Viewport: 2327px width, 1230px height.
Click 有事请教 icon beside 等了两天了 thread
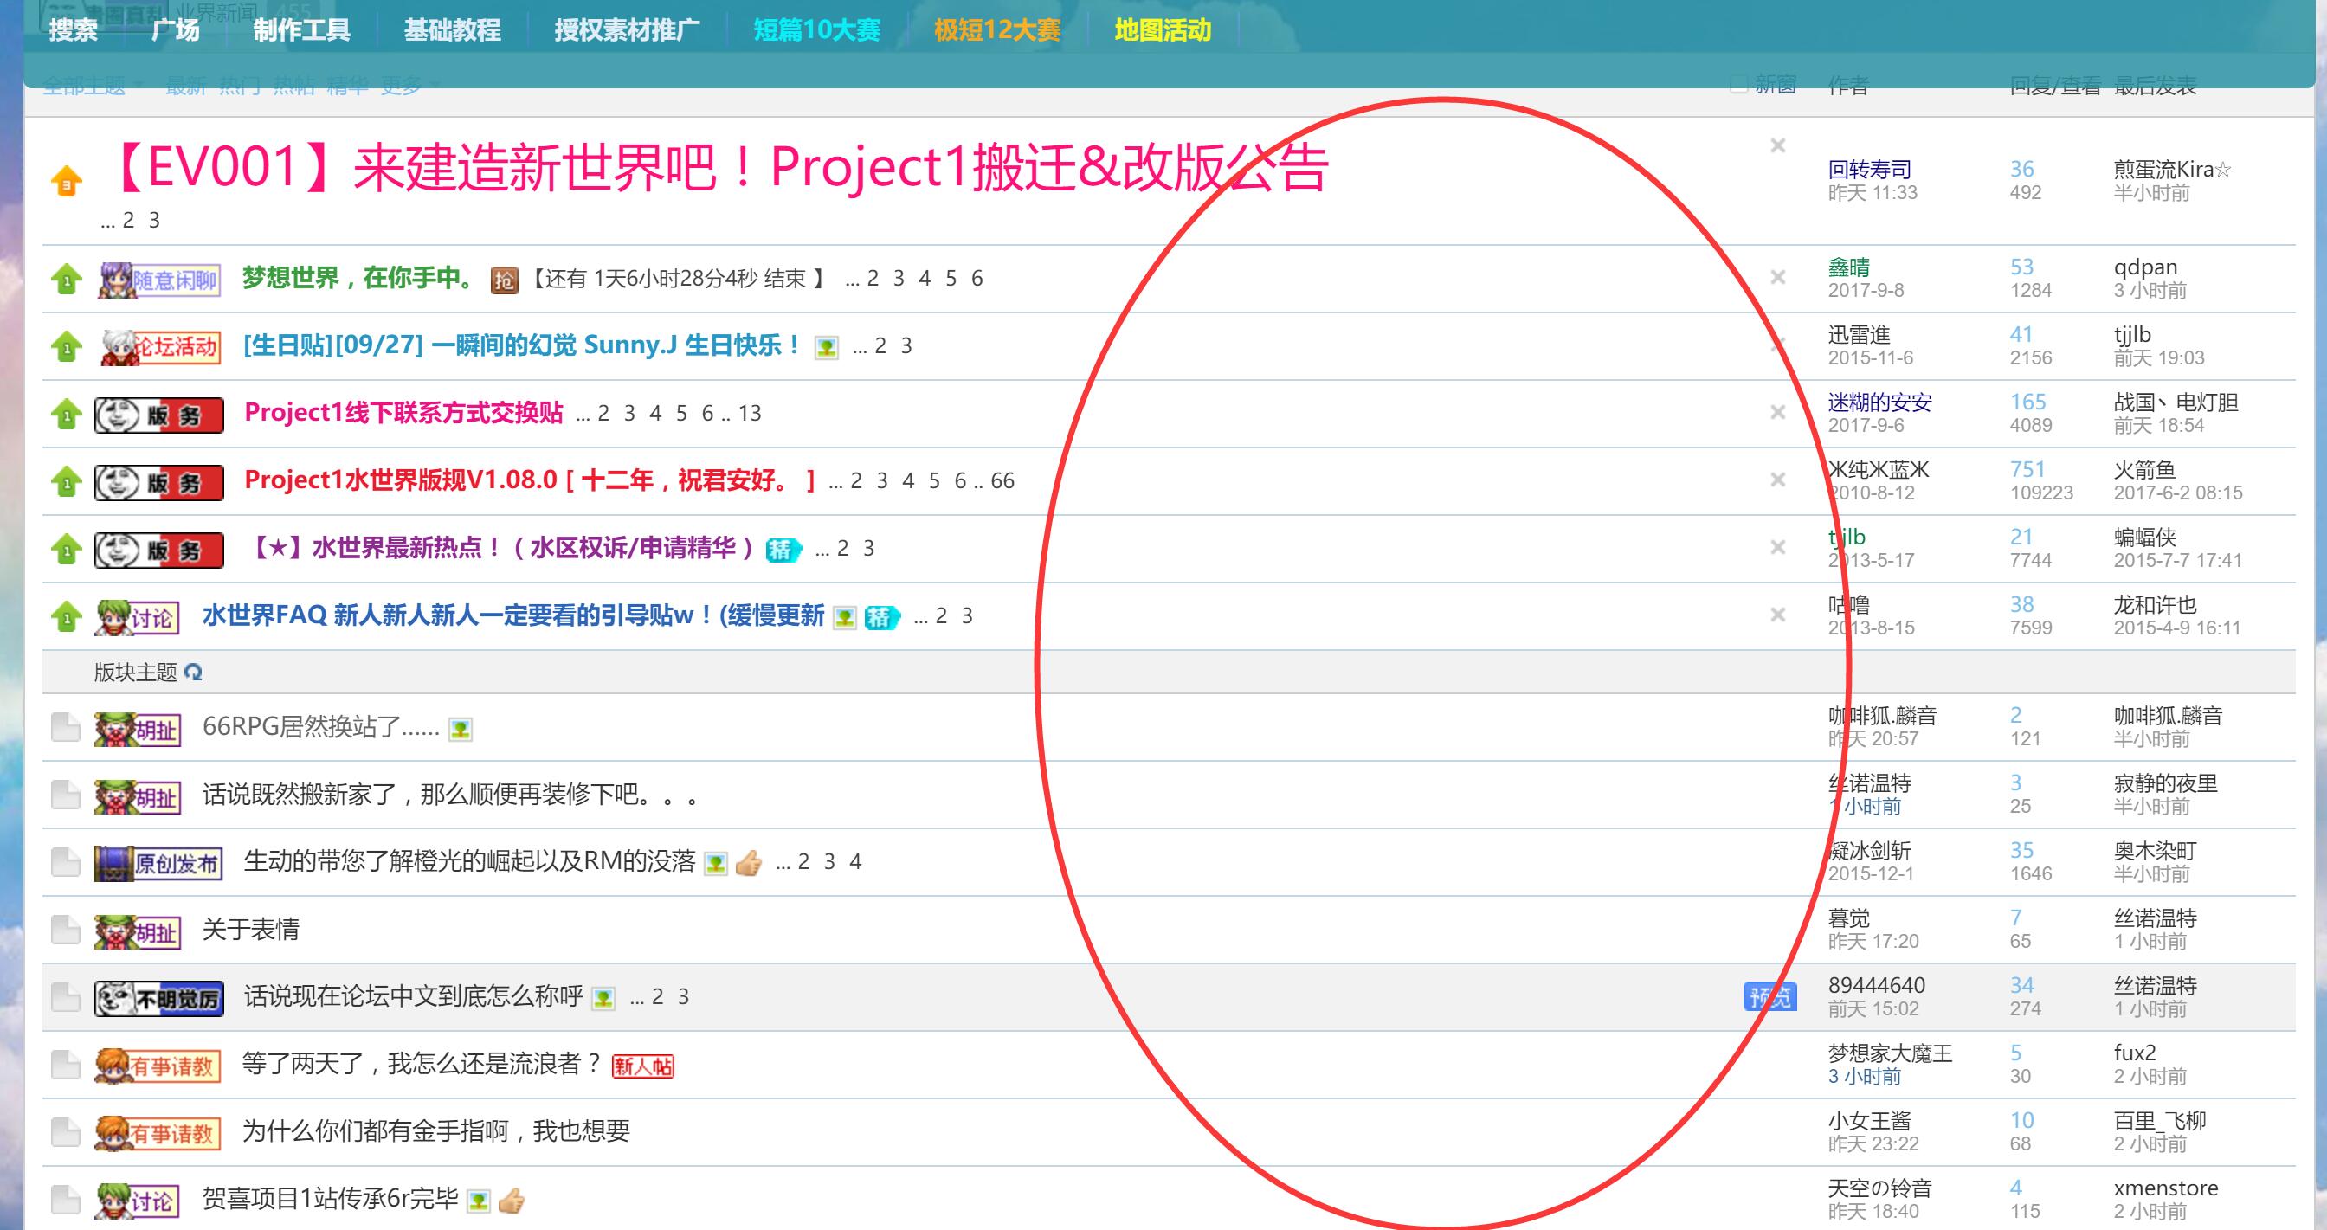click(158, 1066)
